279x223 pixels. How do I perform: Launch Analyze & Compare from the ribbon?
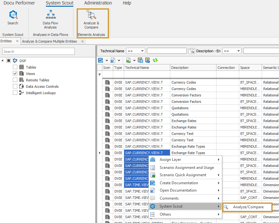[x=91, y=19]
